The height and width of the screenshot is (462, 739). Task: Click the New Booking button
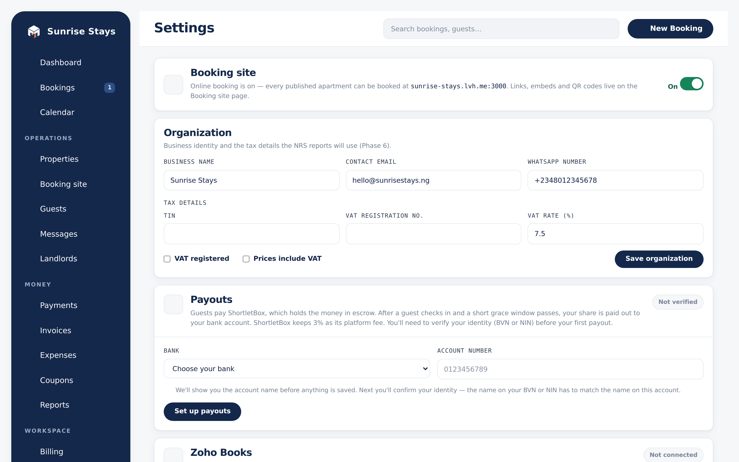670,29
